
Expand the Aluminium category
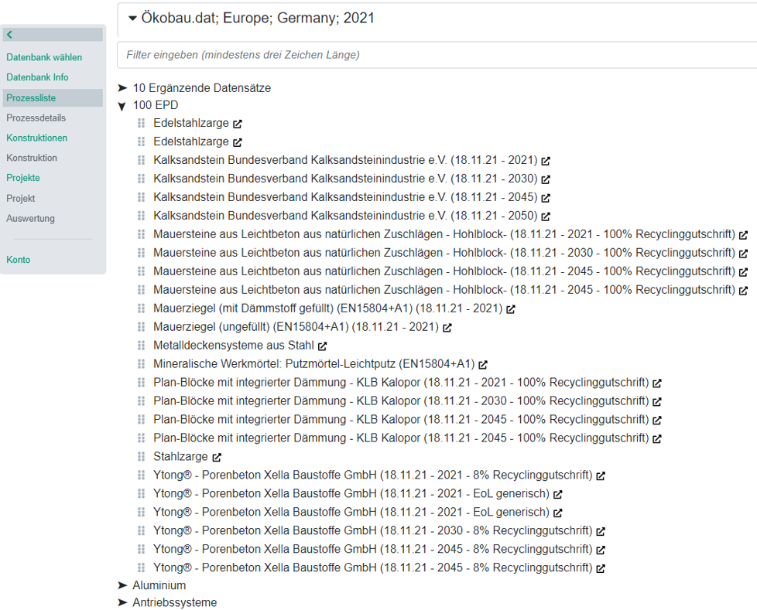[x=122, y=585]
